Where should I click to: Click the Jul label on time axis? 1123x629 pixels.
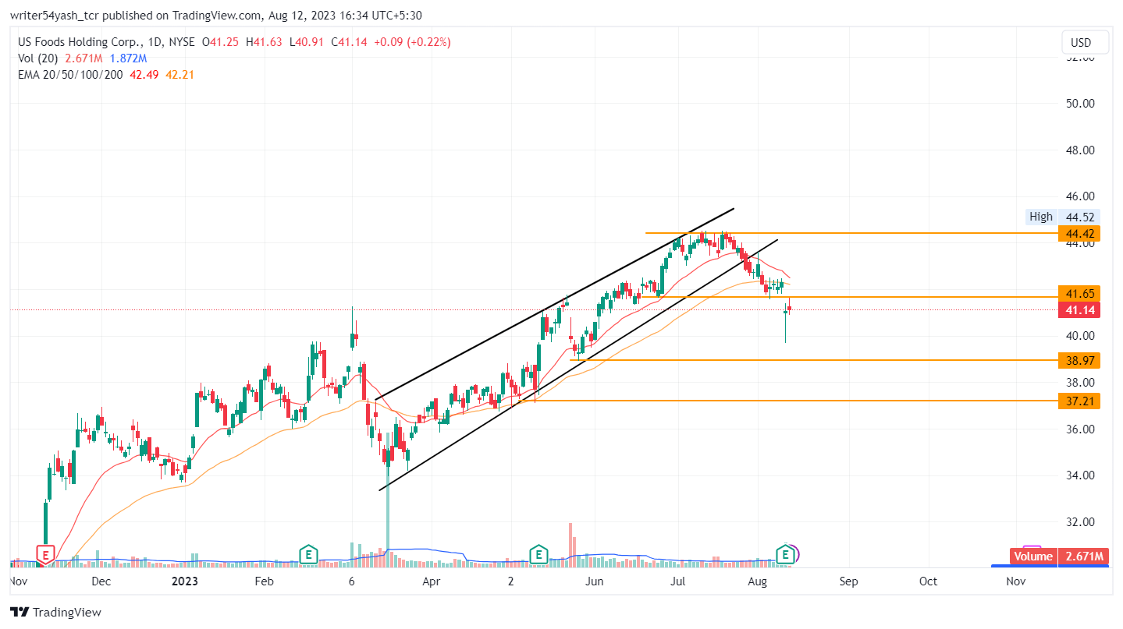click(x=678, y=581)
